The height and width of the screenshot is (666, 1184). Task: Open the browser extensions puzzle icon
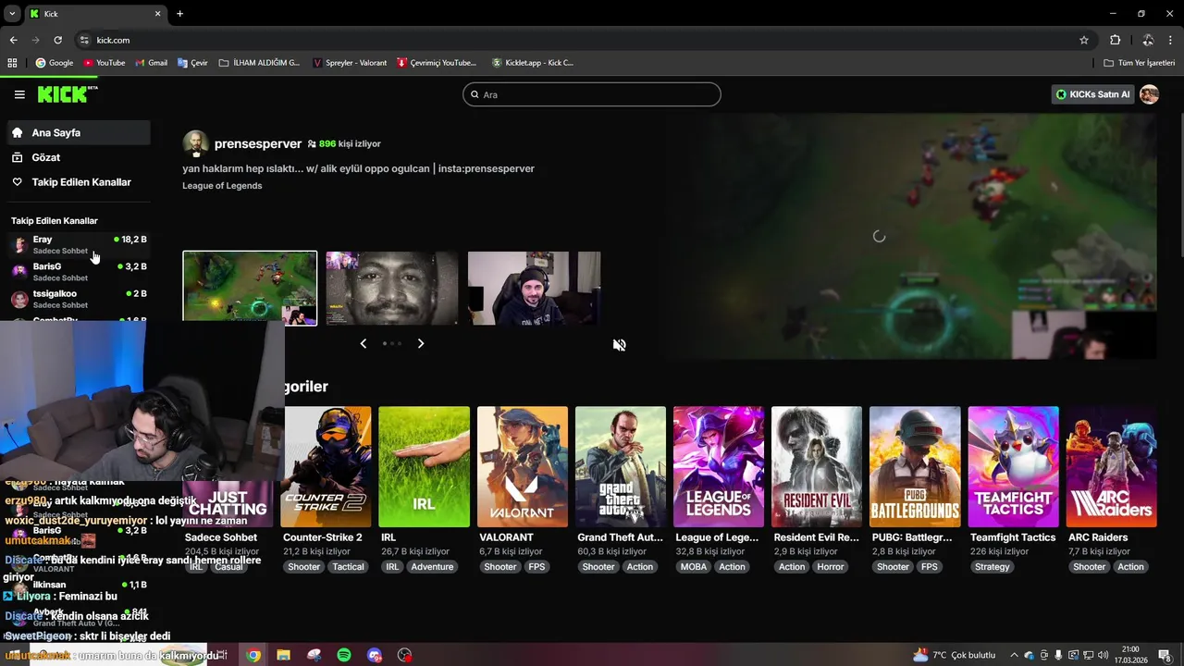click(1115, 40)
